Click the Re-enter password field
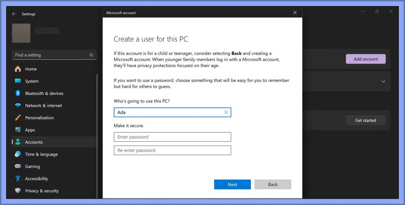The height and width of the screenshot is (205, 405). point(172,150)
